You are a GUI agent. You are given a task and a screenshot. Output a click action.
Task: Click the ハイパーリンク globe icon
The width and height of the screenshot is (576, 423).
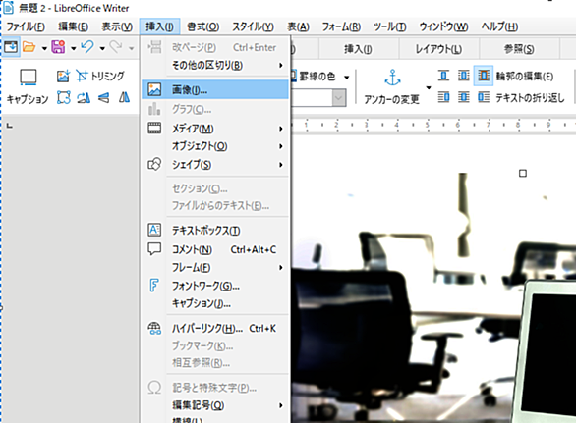pyautogui.click(x=154, y=328)
